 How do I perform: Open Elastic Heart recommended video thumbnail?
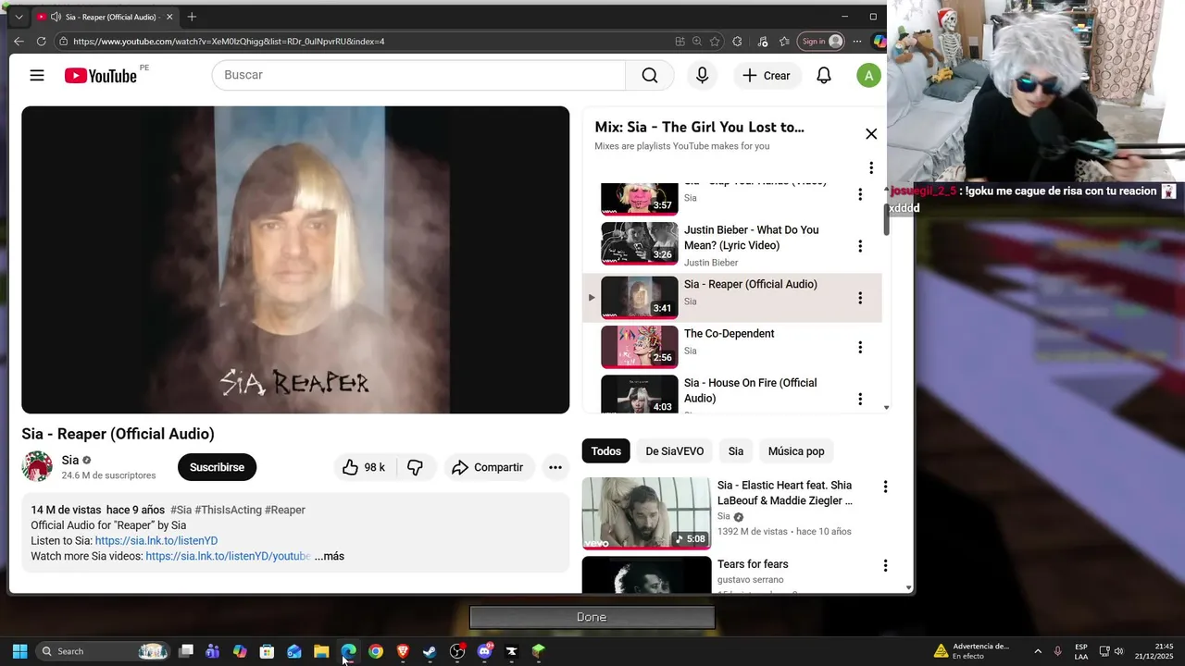646,513
